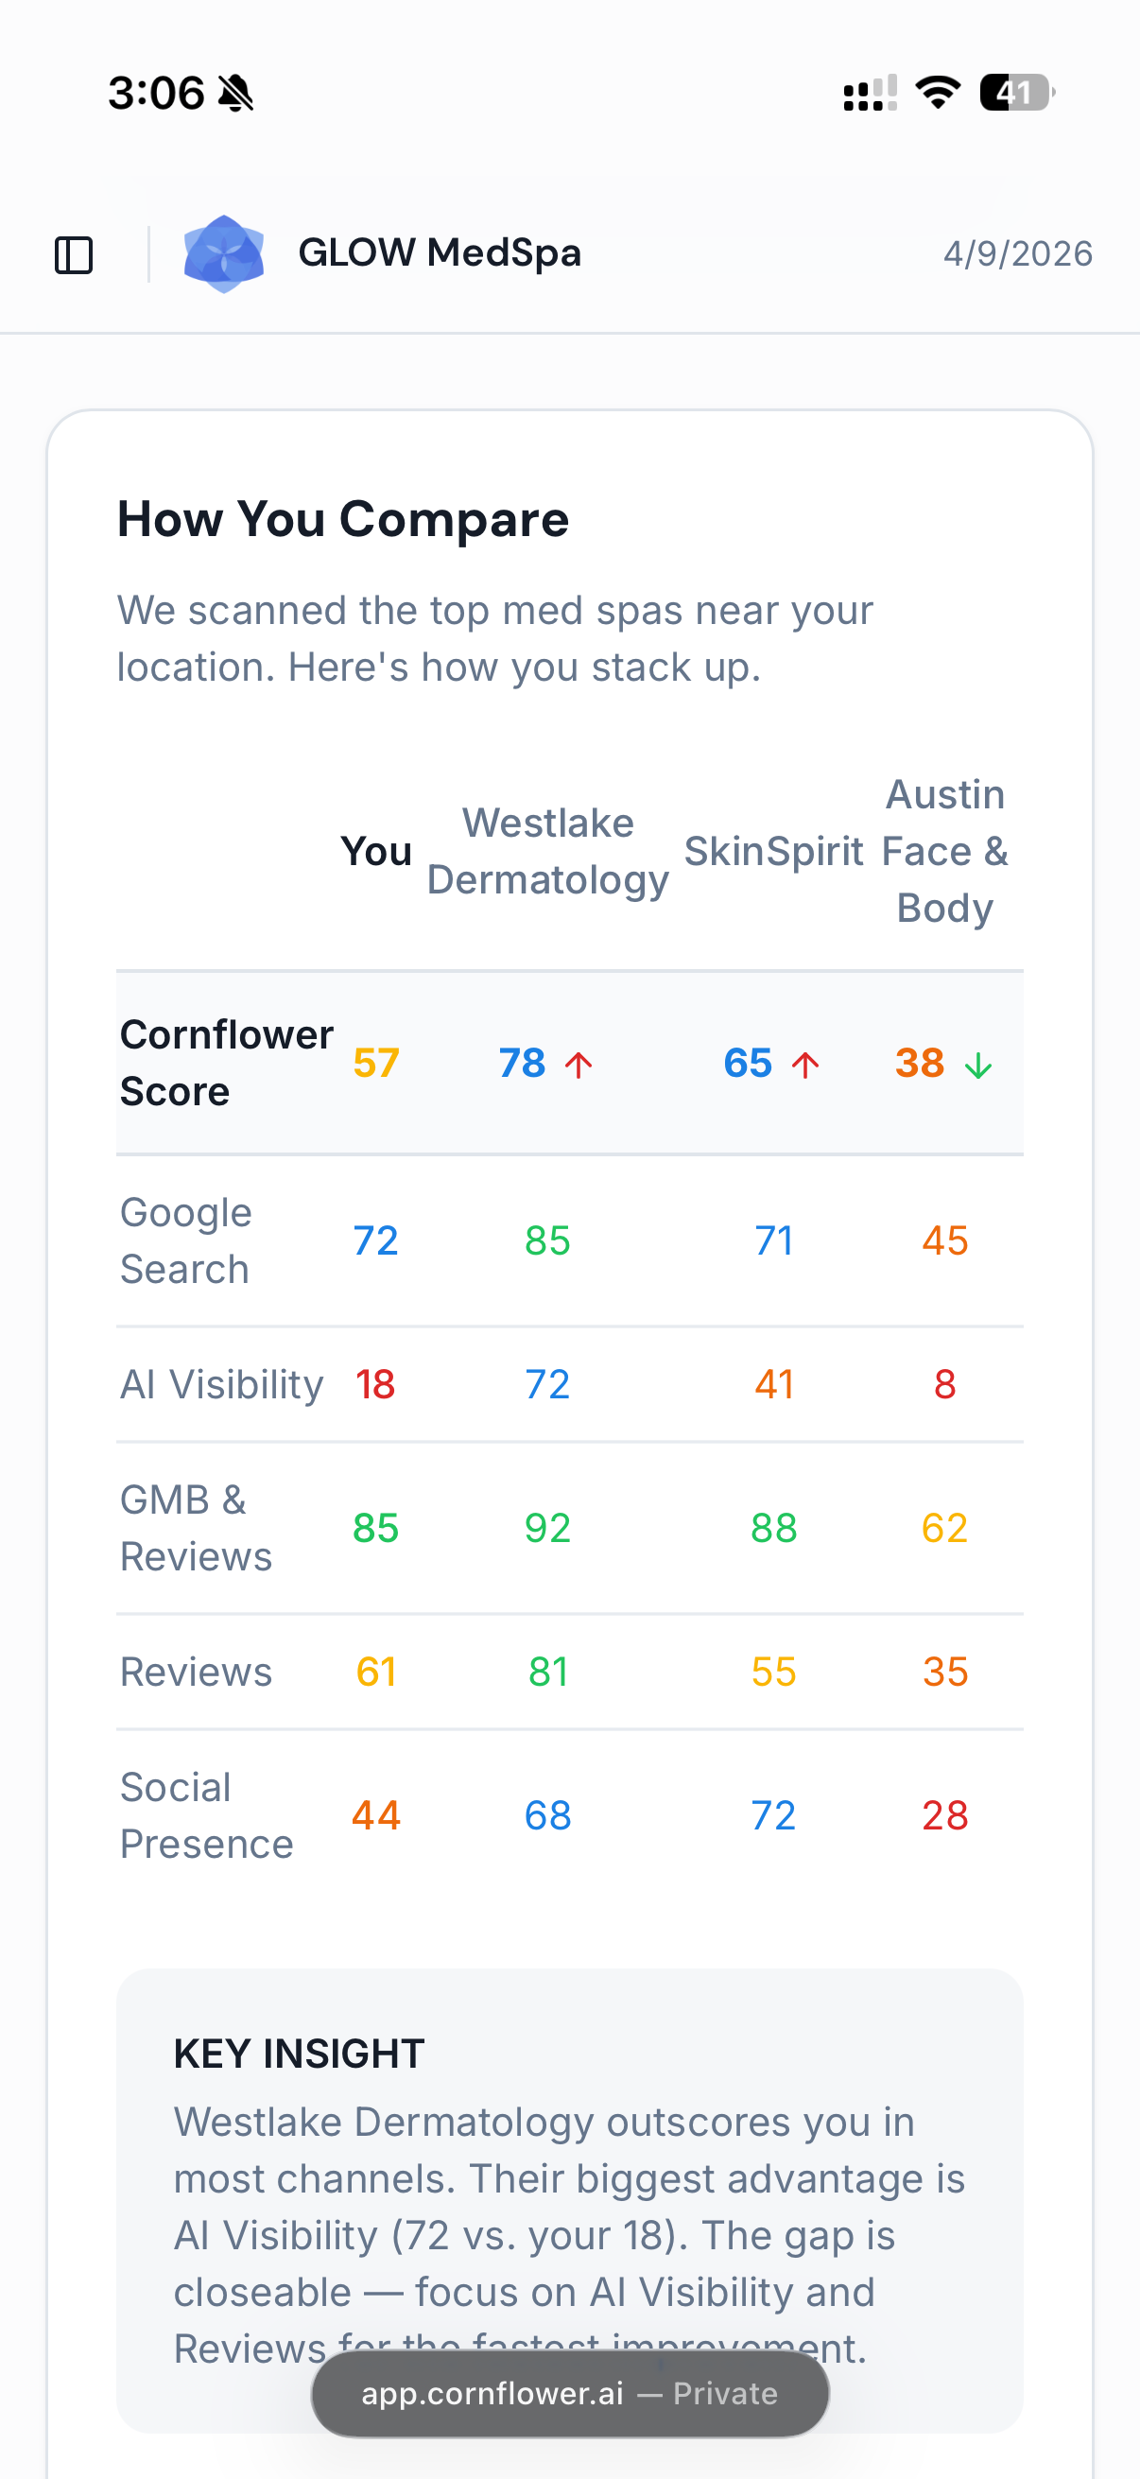Image resolution: width=1140 pixels, height=2479 pixels.
Task: Tap the cellular signal bars
Action: coord(870,94)
